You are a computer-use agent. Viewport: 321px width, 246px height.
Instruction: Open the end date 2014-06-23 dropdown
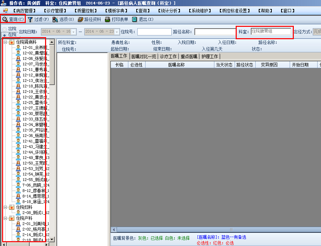117,32
